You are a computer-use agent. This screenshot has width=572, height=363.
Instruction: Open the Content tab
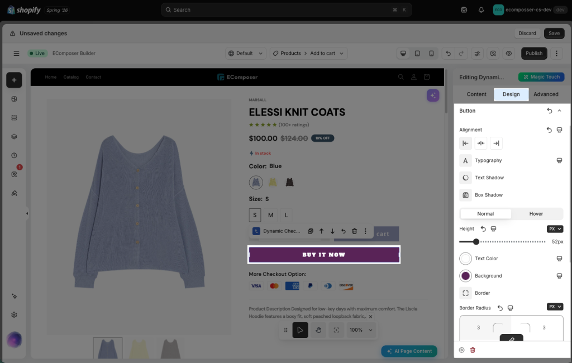coord(476,94)
